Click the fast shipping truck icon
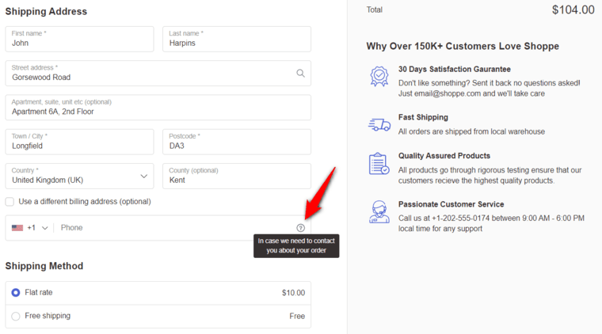 [x=379, y=124]
